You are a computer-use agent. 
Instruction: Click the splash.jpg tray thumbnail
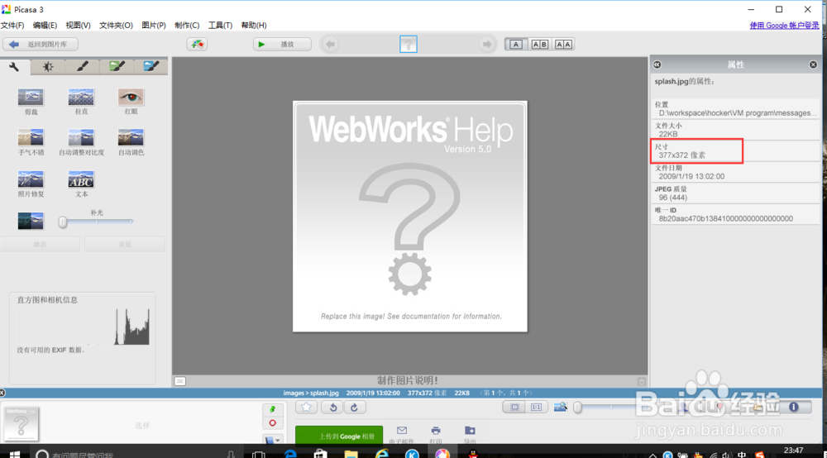tap(22, 423)
